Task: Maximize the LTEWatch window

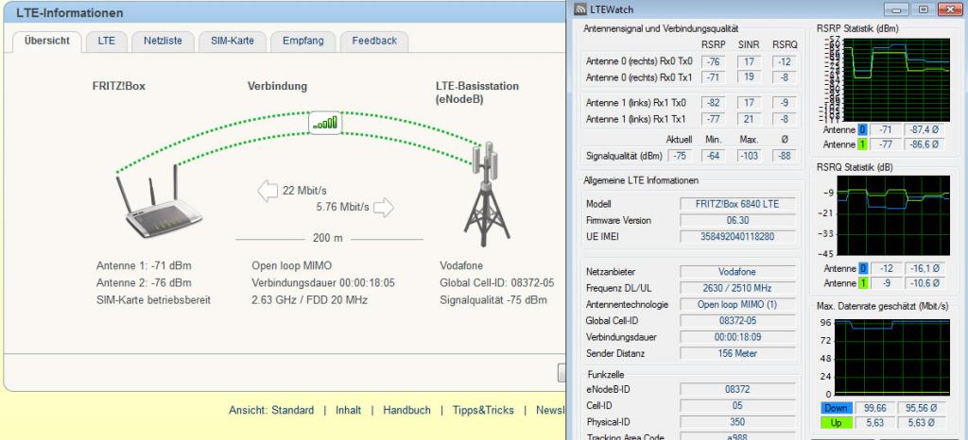Action: [x=923, y=9]
